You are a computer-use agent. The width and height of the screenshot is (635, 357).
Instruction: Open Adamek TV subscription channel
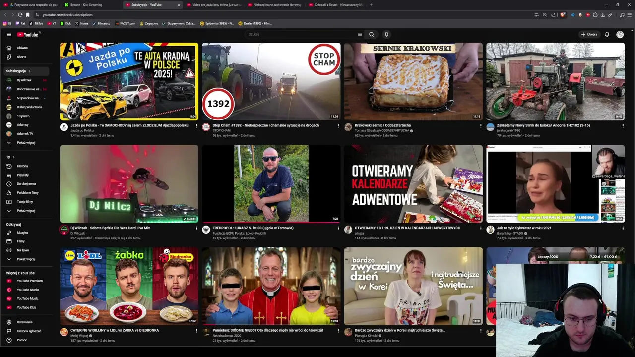tap(26, 134)
